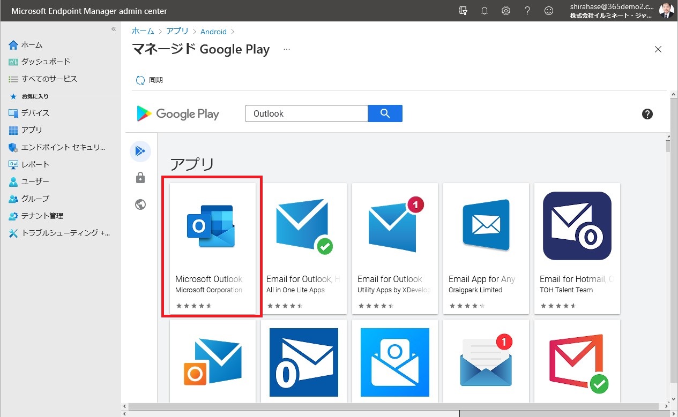Select the web apps globe icon
Image resolution: width=678 pixels, height=417 pixels.
(x=140, y=204)
